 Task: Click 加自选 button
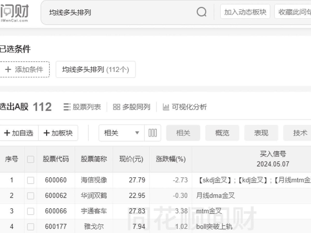tap(19, 133)
